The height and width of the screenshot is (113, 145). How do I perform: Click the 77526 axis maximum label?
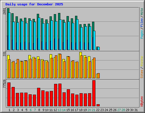click(x=4, y=84)
